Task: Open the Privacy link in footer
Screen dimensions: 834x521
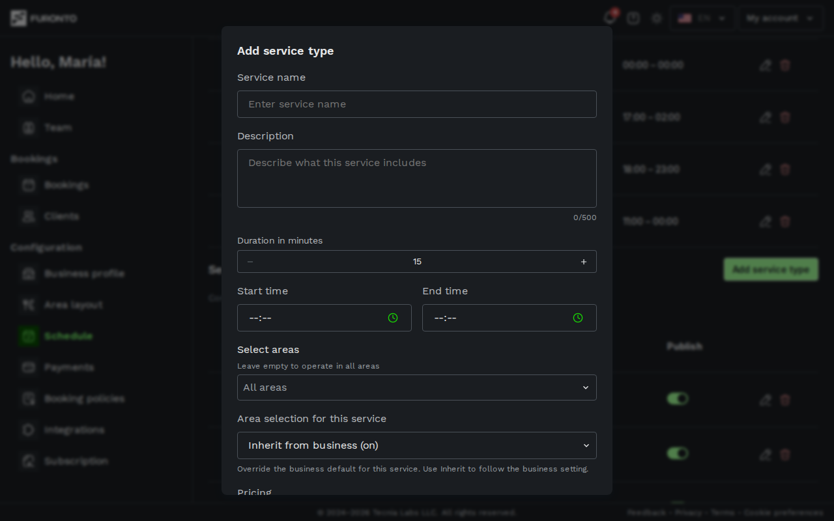Action: coord(688,513)
